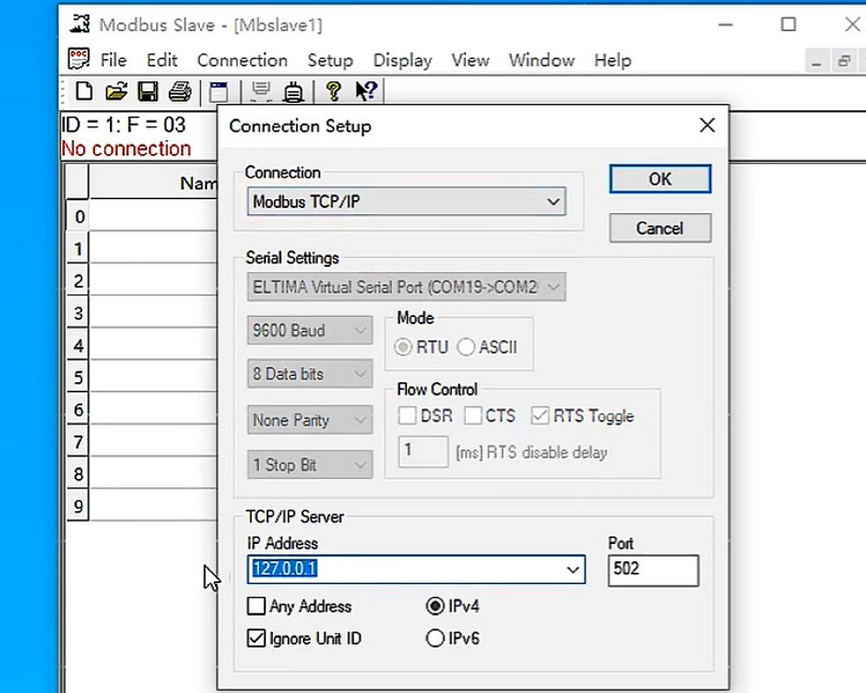Open the baud rate dropdown
Screen dimensions: 866x693
pyautogui.click(x=360, y=330)
